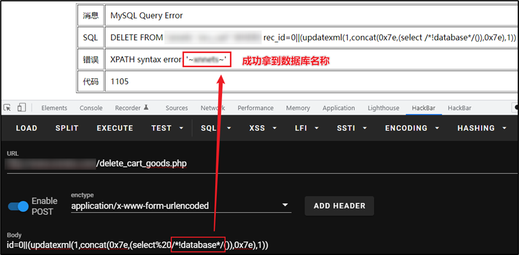The width and height of the screenshot is (519, 255).
Task: Click the DELETE FROM SQL statement text
Action: point(313,38)
